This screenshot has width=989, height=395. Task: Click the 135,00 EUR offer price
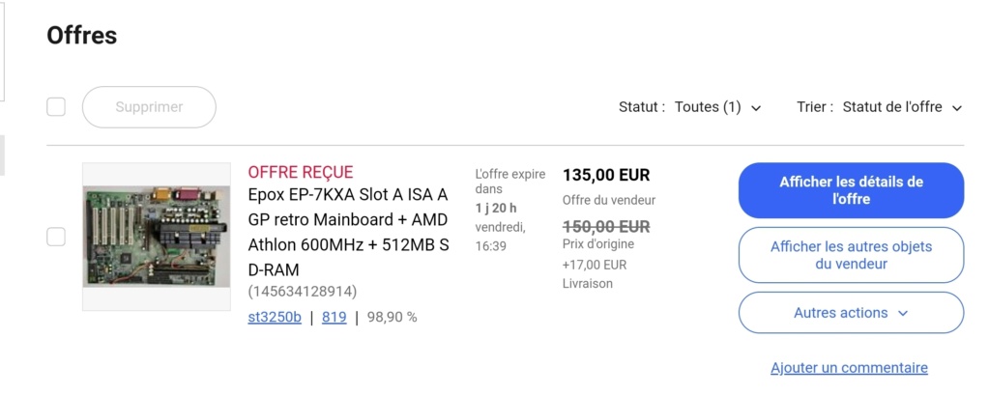coord(606,175)
